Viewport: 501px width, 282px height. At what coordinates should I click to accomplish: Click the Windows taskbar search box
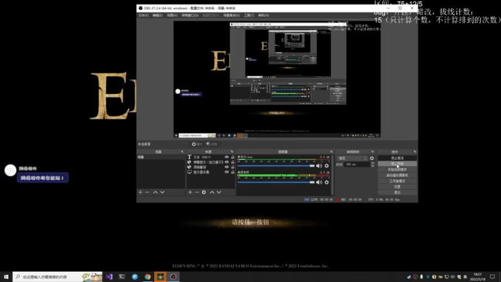58,276
